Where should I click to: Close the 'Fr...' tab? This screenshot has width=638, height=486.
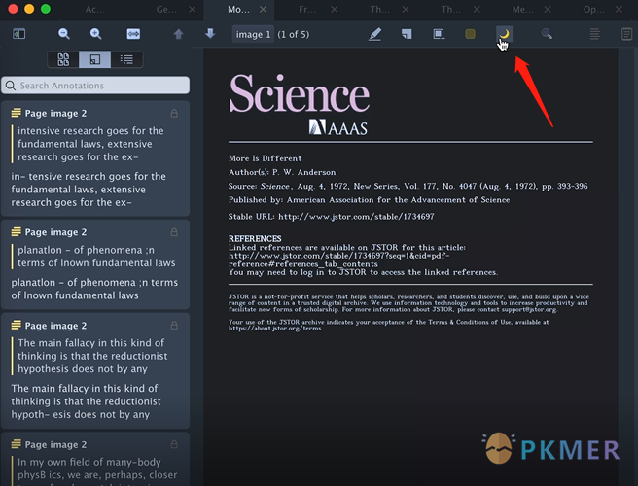point(334,10)
